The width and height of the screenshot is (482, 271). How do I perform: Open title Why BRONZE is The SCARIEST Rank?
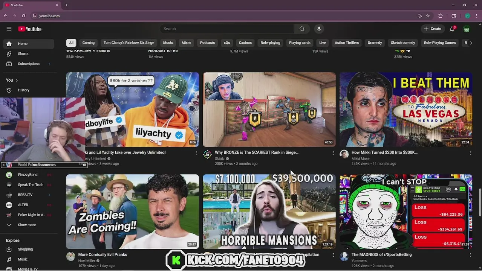pyautogui.click(x=257, y=152)
